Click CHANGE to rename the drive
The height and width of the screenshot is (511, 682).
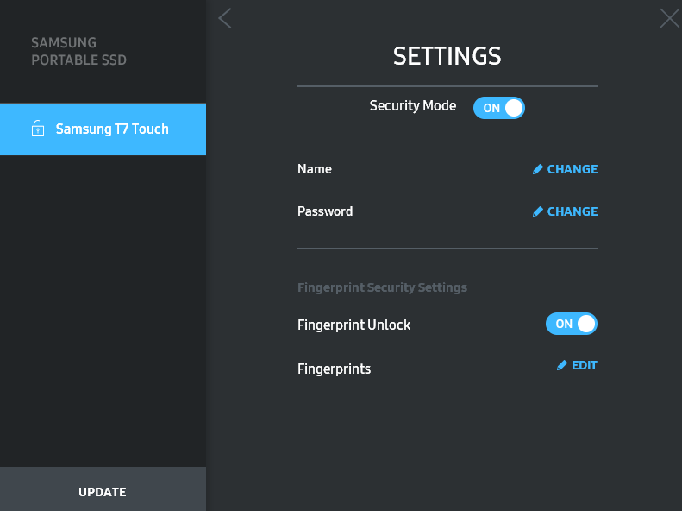point(572,169)
